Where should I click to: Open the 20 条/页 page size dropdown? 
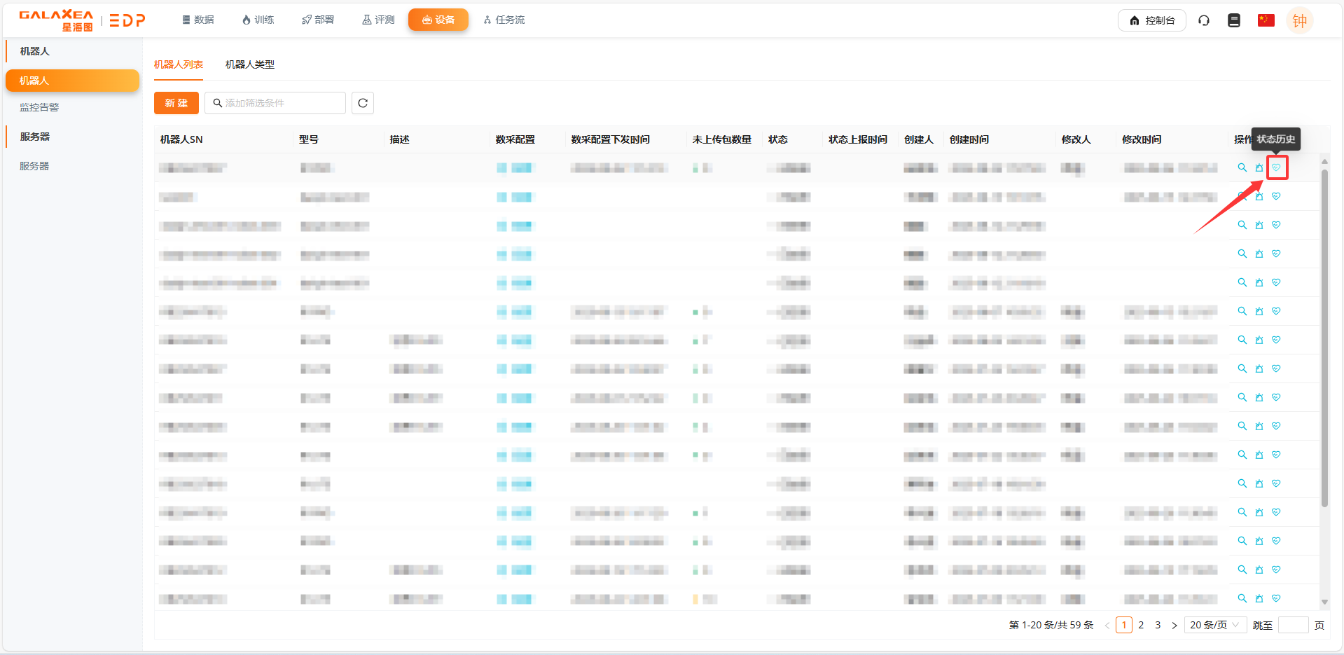(x=1214, y=625)
